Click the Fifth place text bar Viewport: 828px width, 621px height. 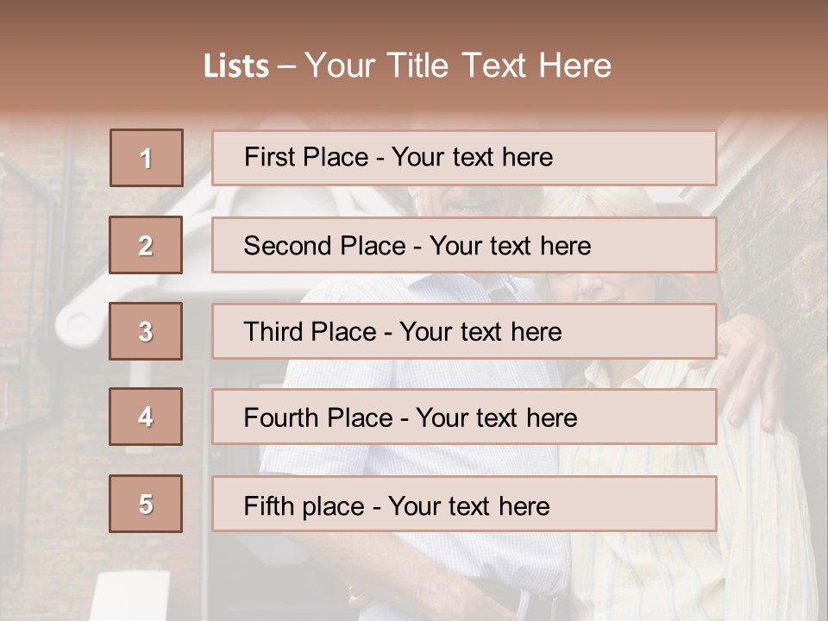point(464,504)
